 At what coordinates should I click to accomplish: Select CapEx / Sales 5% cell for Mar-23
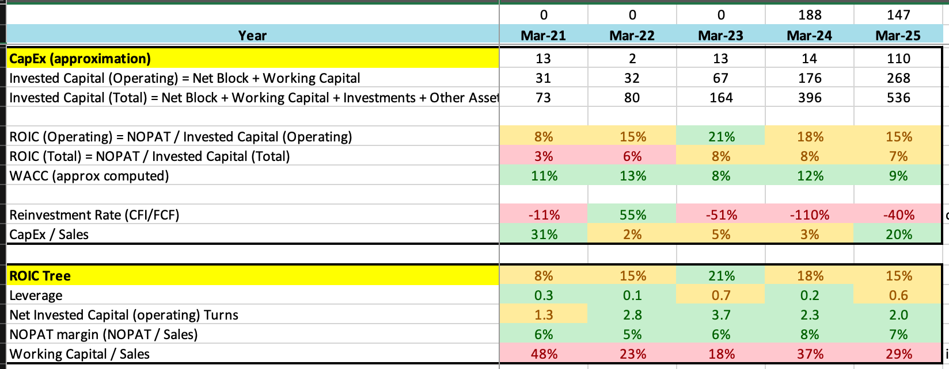pyautogui.click(x=720, y=235)
